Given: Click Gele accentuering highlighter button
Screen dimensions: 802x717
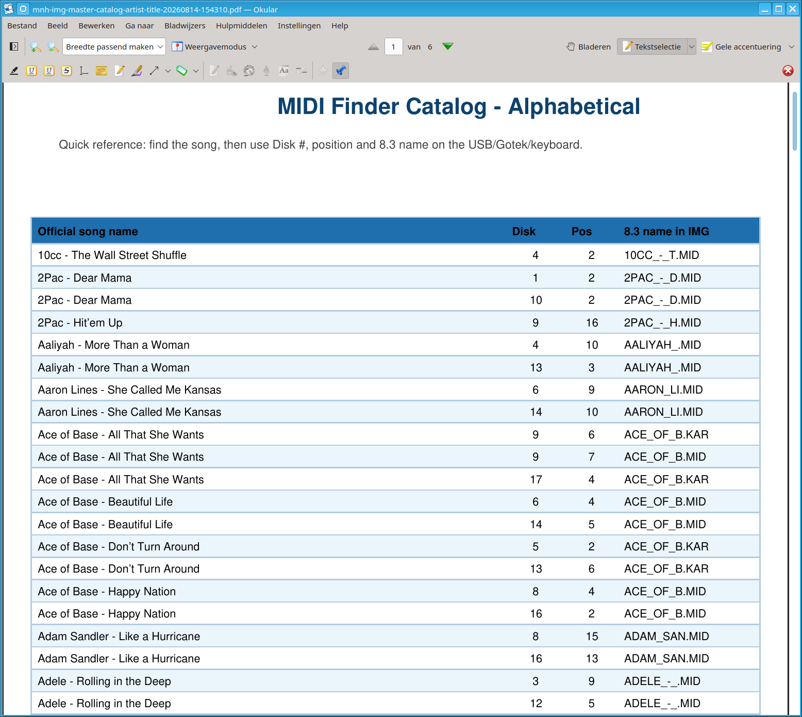Looking at the screenshot, I should pos(741,46).
